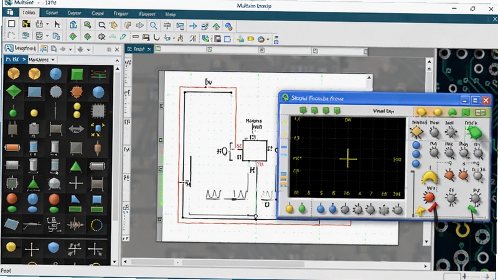Pick the green diamond component in palette
Screen dimensions: 498x280
(x=13, y=91)
